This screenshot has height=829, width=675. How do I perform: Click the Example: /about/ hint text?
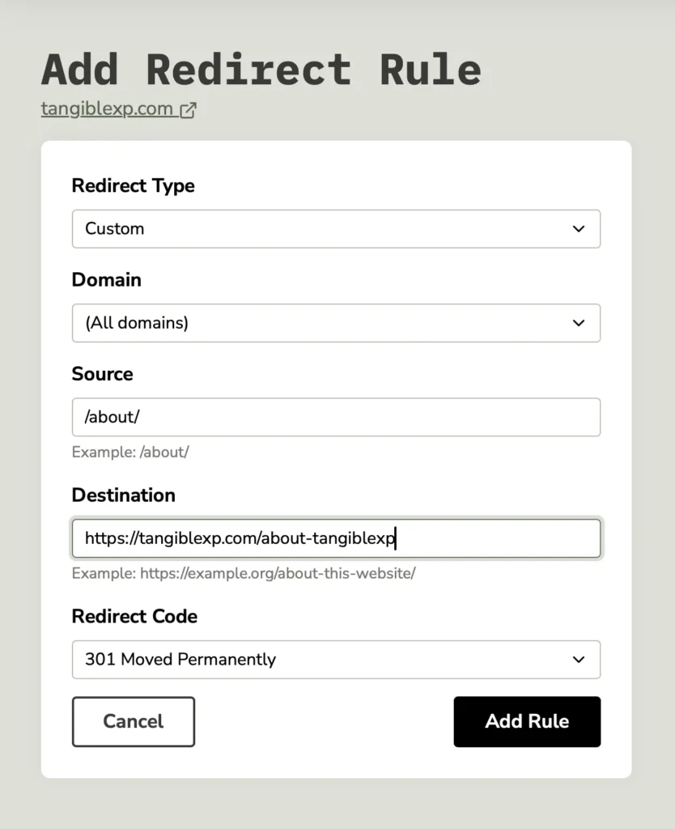(130, 452)
